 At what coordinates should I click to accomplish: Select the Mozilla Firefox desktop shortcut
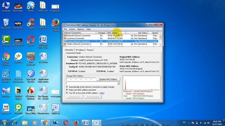[x=56, y=25]
